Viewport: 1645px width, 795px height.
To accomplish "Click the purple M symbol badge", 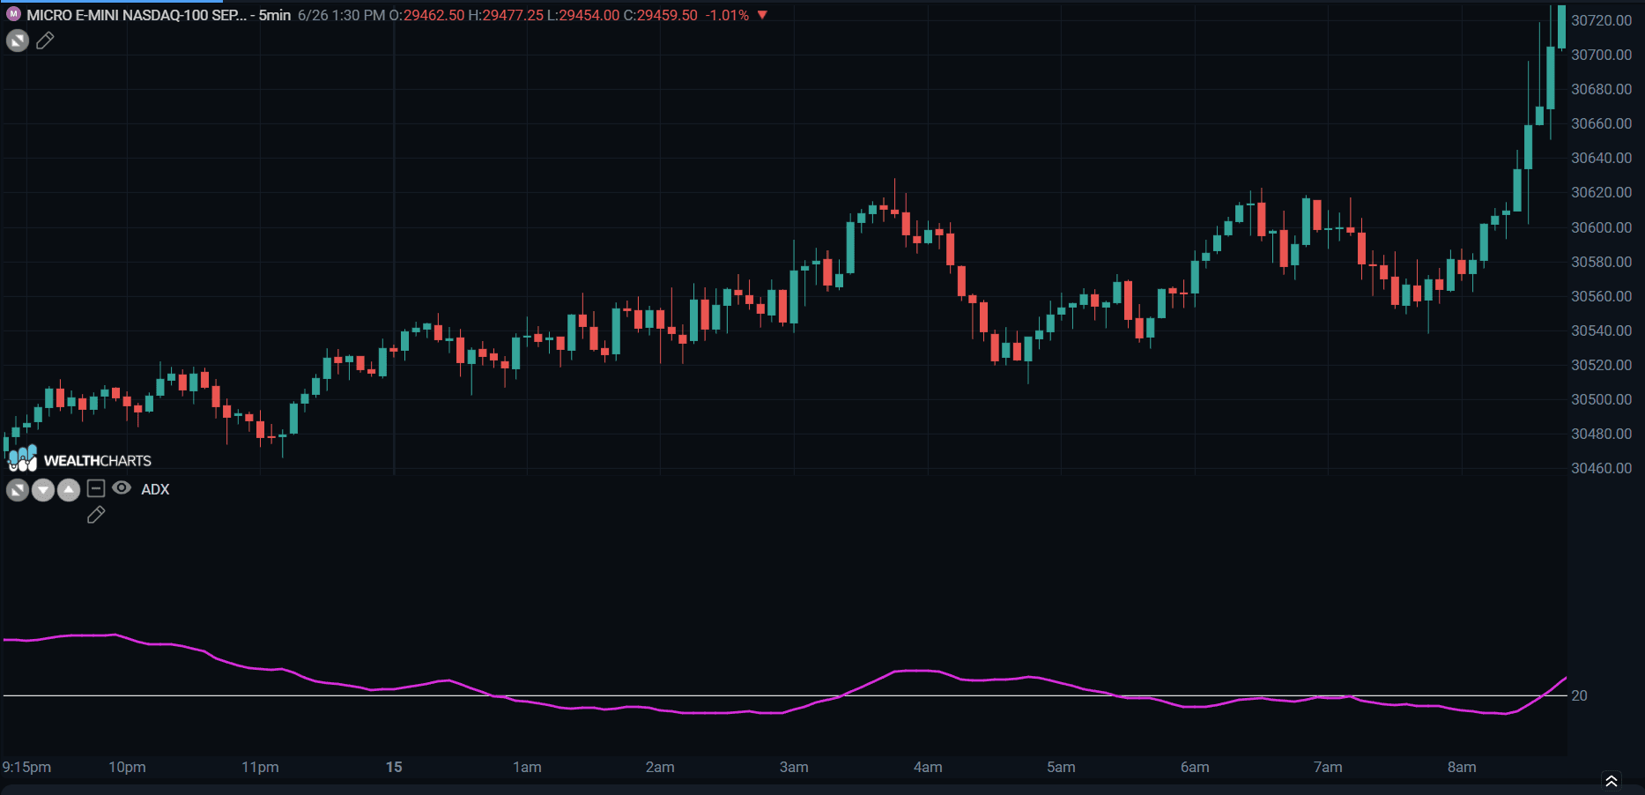I will coord(13,14).
